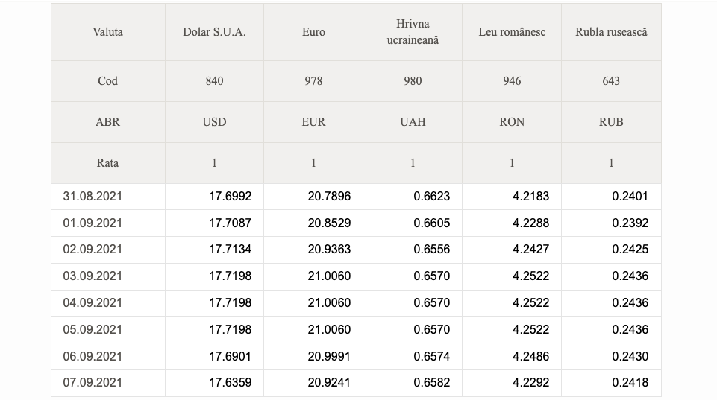
Task: Select the RON rate 4.2486
Action: [x=530, y=356]
